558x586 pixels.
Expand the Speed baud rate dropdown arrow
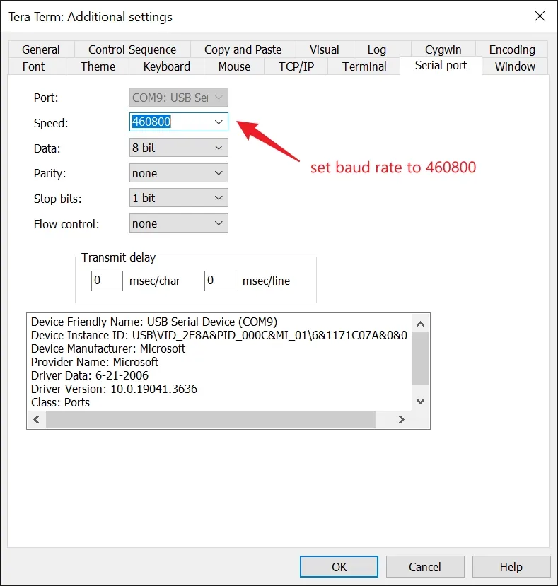(219, 122)
